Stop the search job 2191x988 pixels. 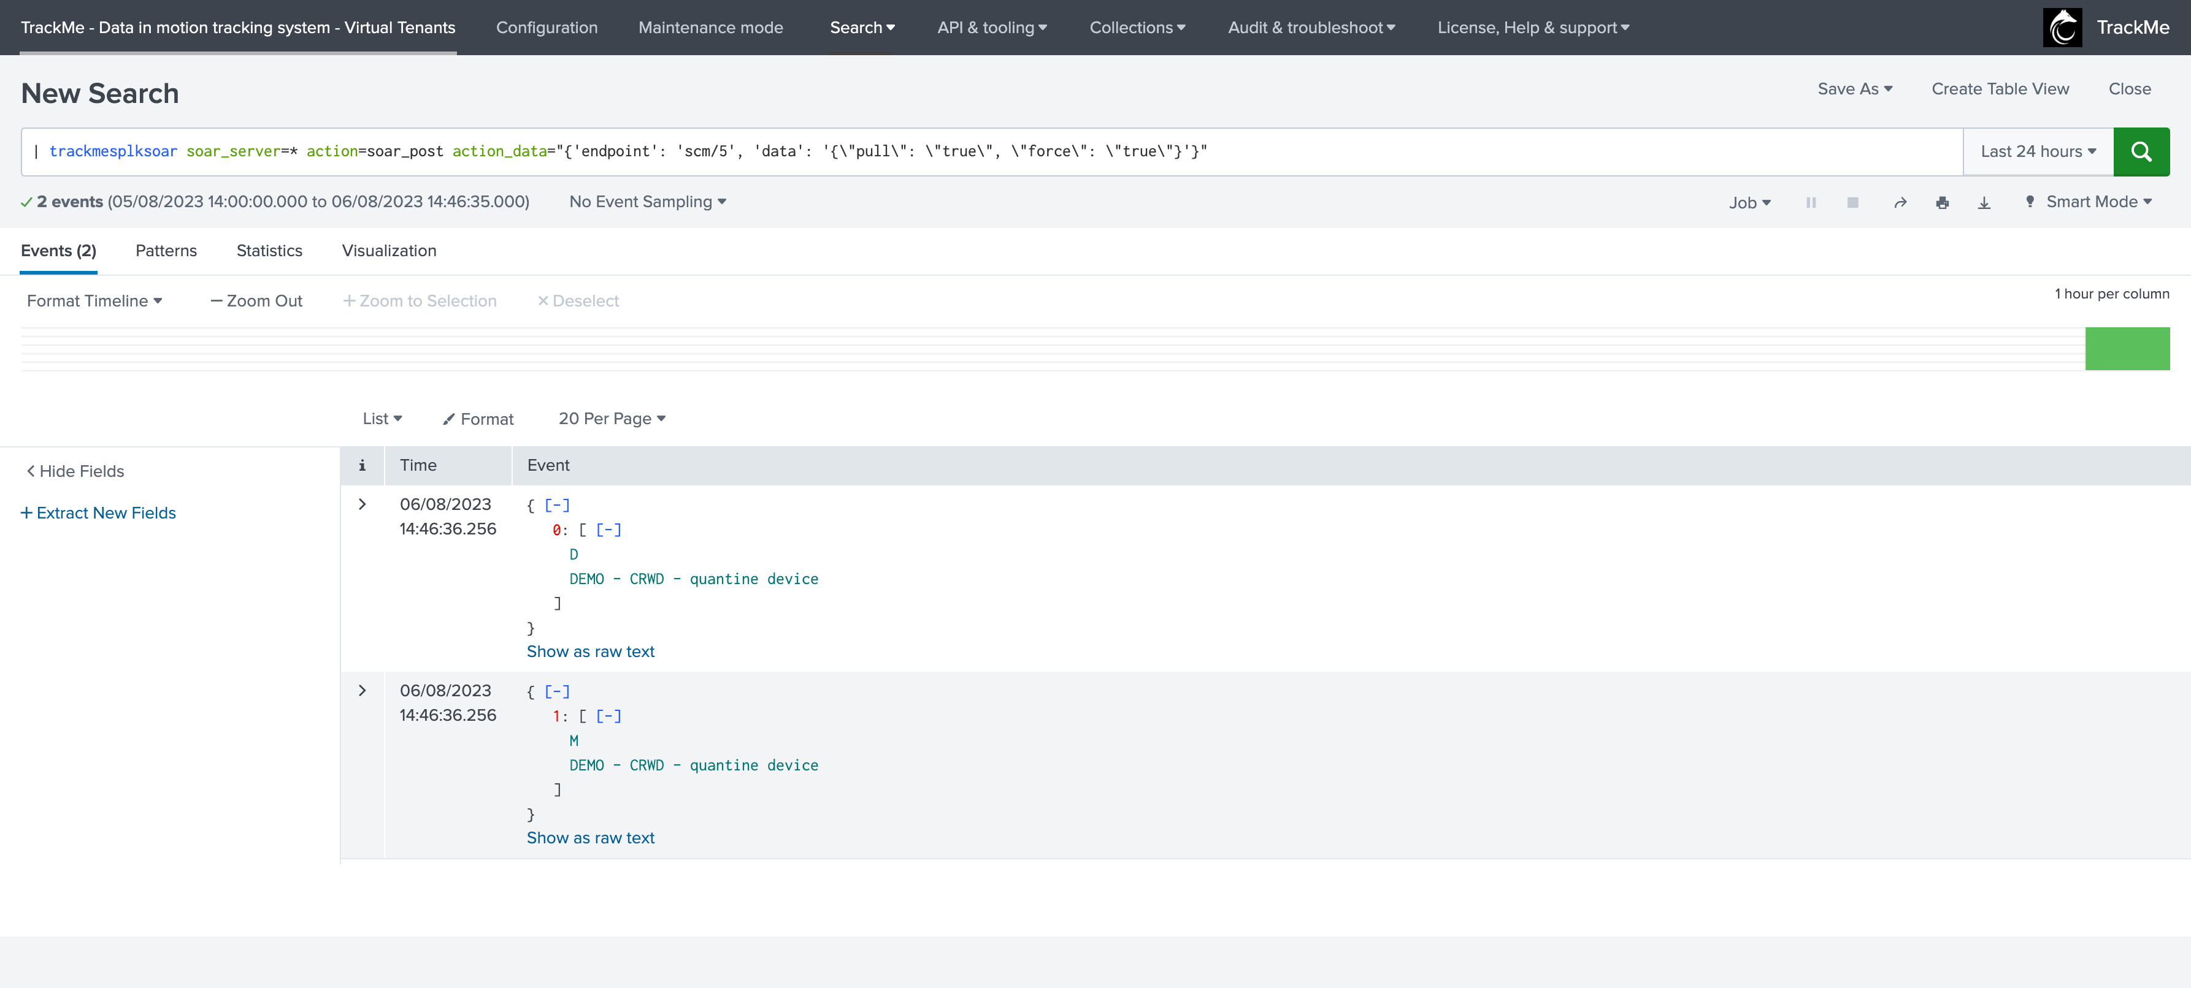click(1852, 202)
